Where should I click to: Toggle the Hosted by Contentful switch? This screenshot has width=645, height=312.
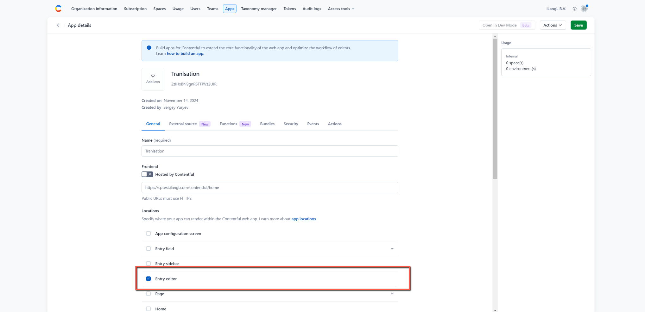pyautogui.click(x=147, y=174)
